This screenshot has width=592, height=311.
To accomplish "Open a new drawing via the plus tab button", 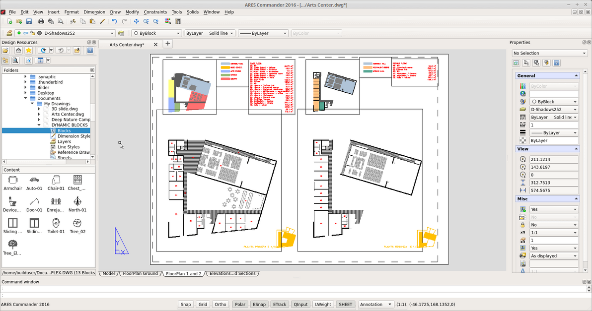I will coord(167,44).
